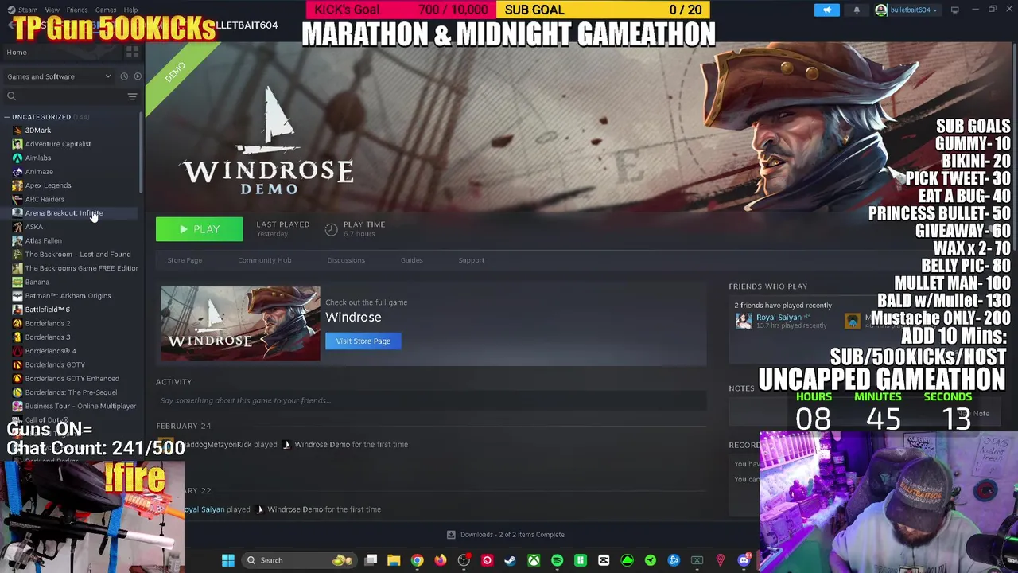Open library advanced filter icon
Screen dimensions: 1018x573
click(132, 96)
